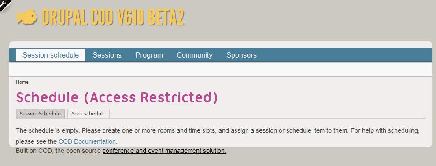
Task: Click the Schedule (Access Restricted) page heading
Action: point(117,97)
